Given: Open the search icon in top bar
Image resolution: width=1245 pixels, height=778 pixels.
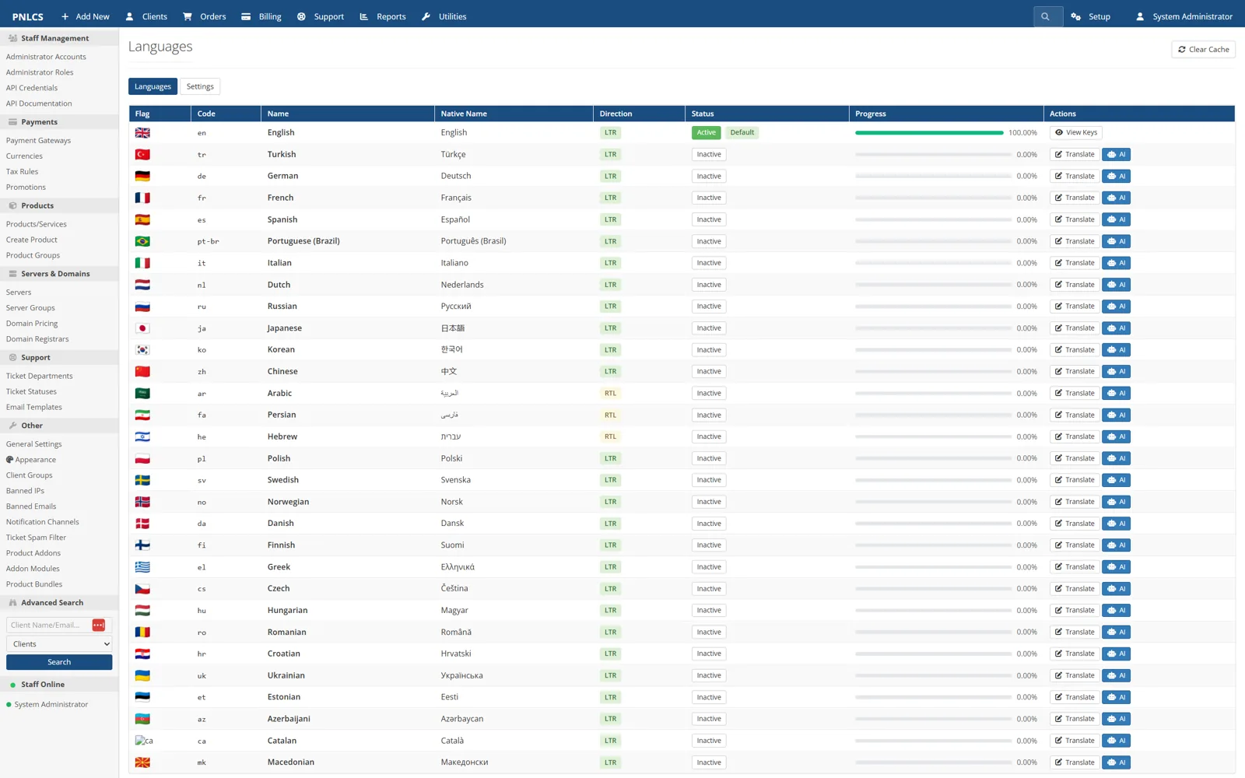Looking at the screenshot, I should point(1047,16).
